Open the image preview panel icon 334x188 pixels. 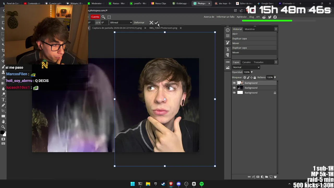coord(228,68)
